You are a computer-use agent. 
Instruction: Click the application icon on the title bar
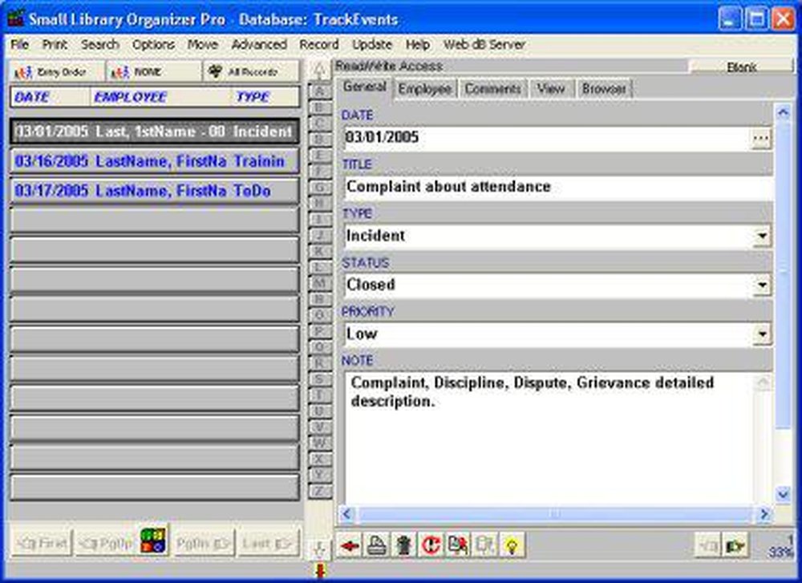(x=16, y=18)
